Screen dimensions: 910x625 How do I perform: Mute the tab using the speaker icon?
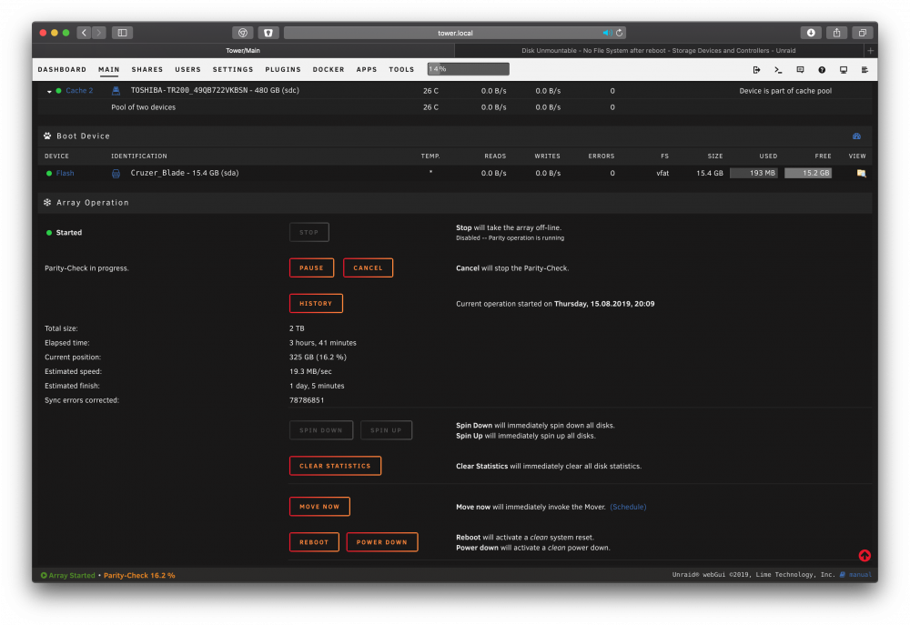606,33
